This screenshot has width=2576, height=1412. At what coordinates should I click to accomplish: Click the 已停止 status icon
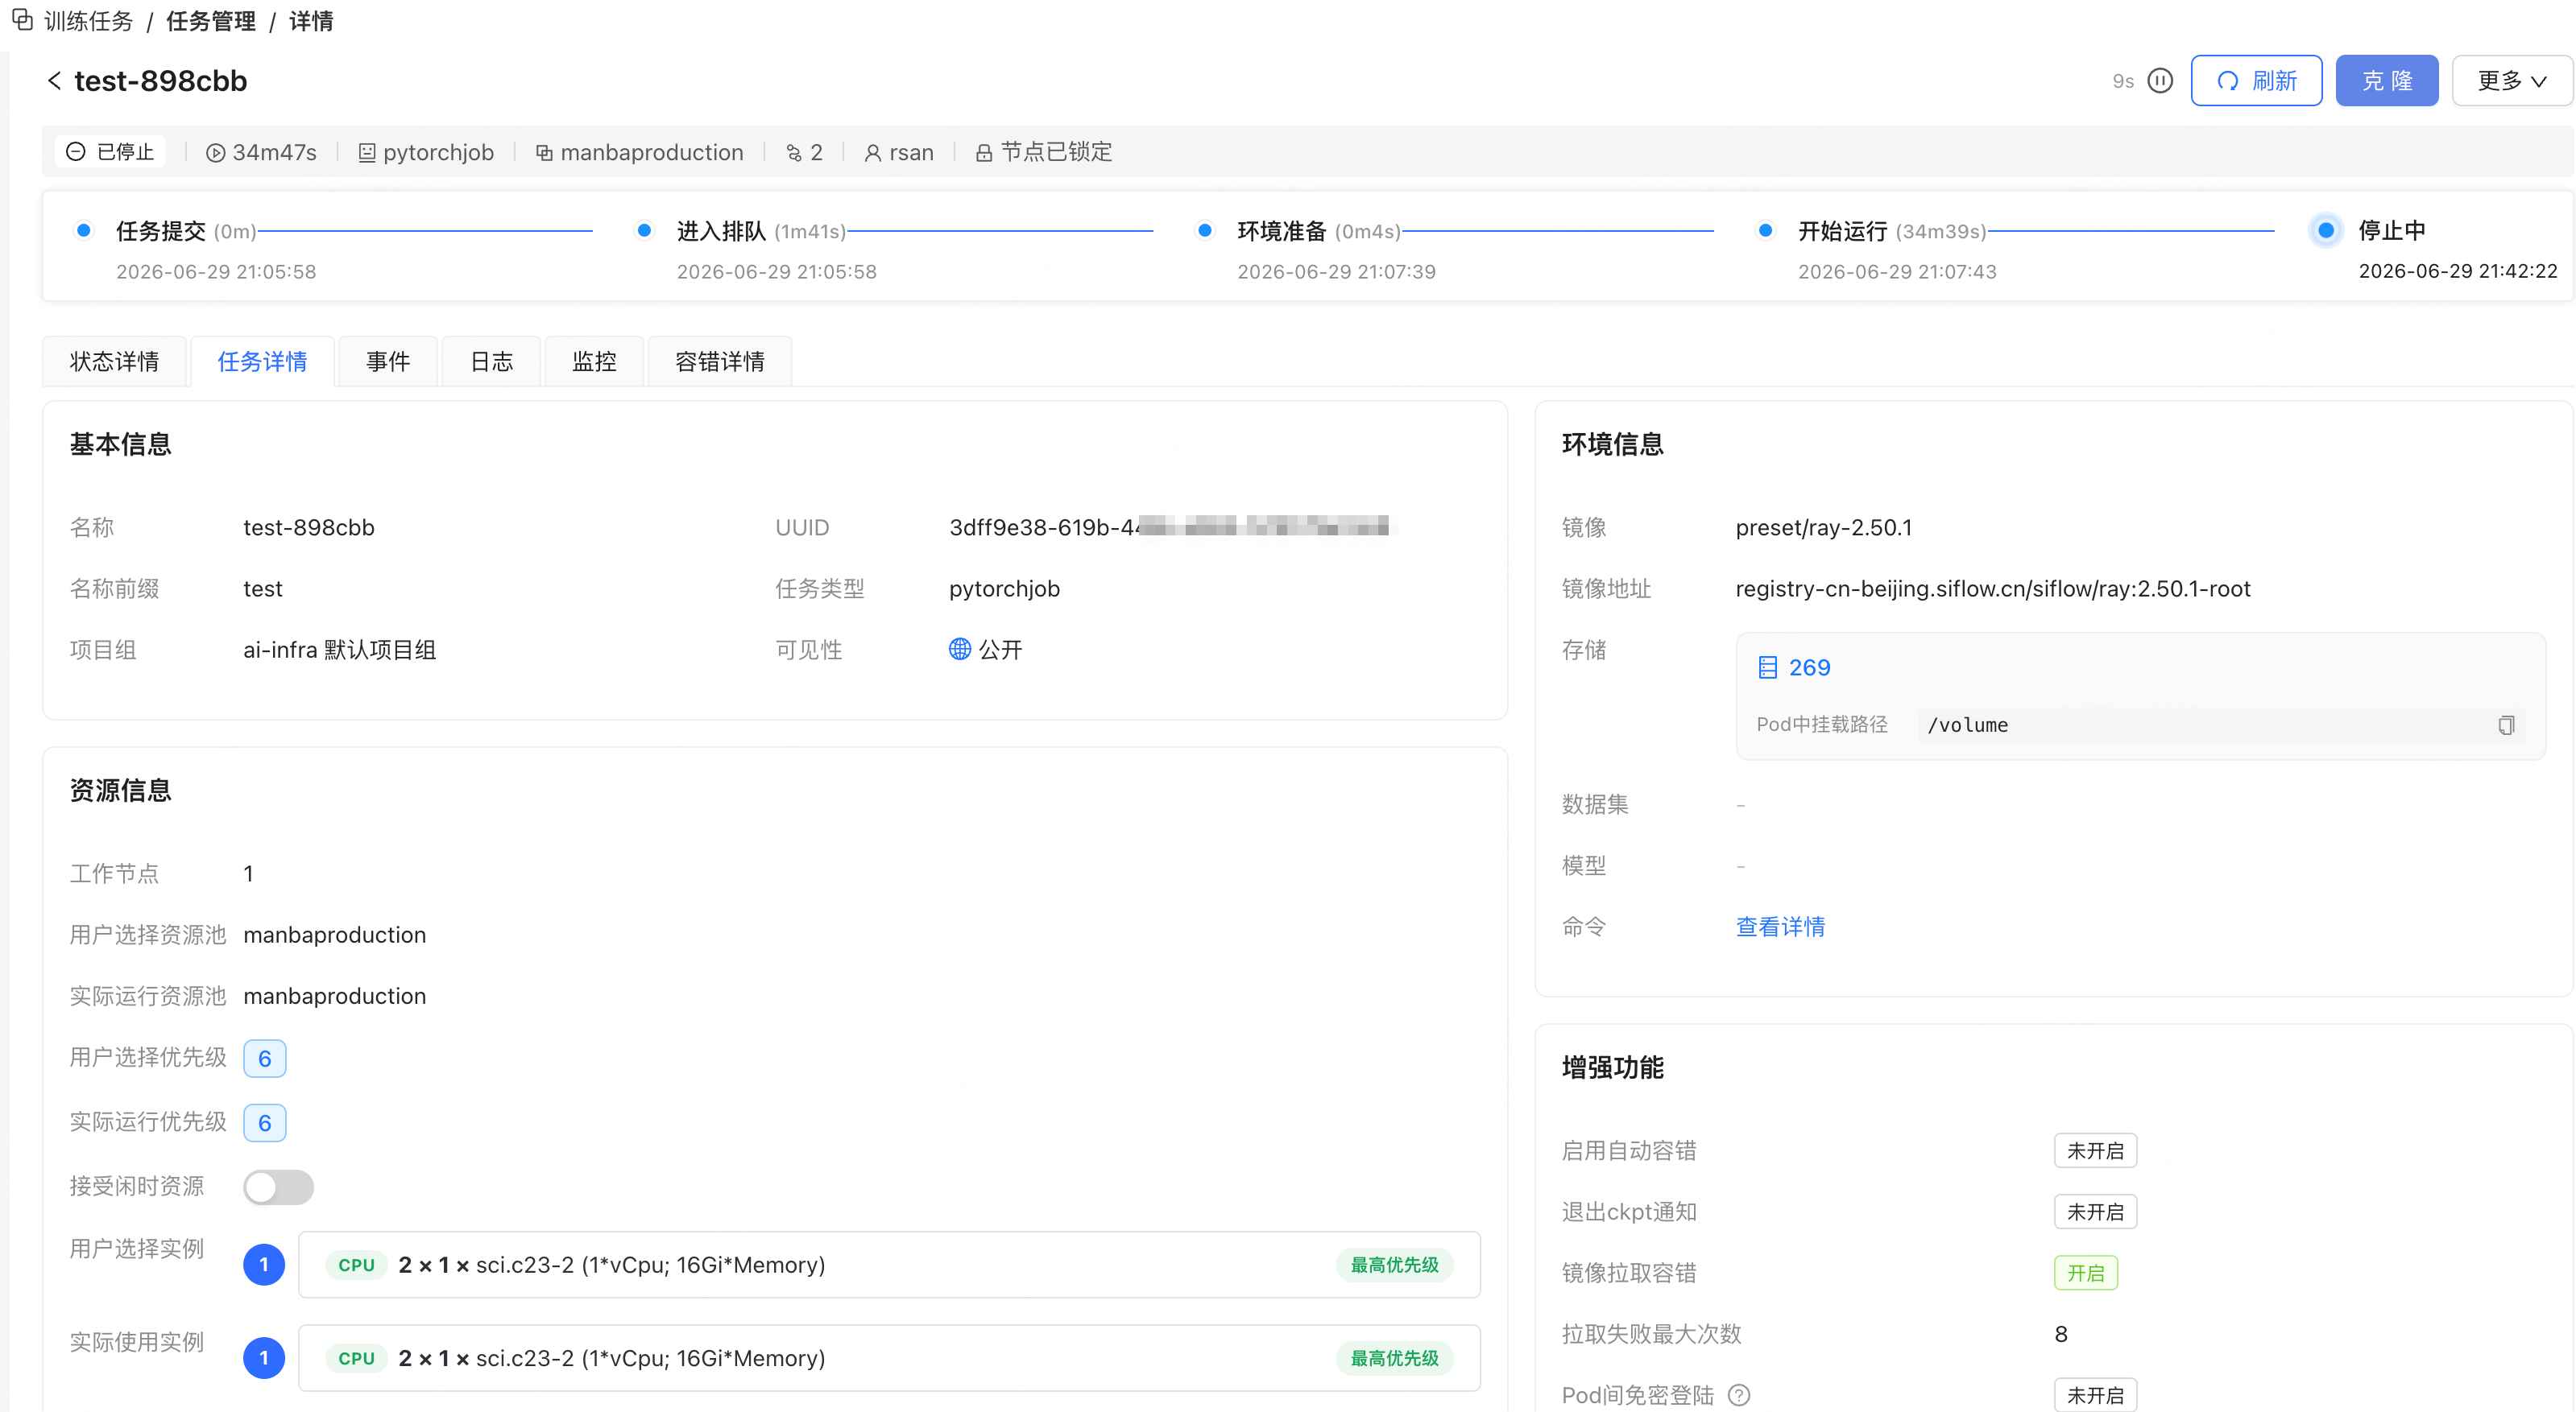point(76,152)
